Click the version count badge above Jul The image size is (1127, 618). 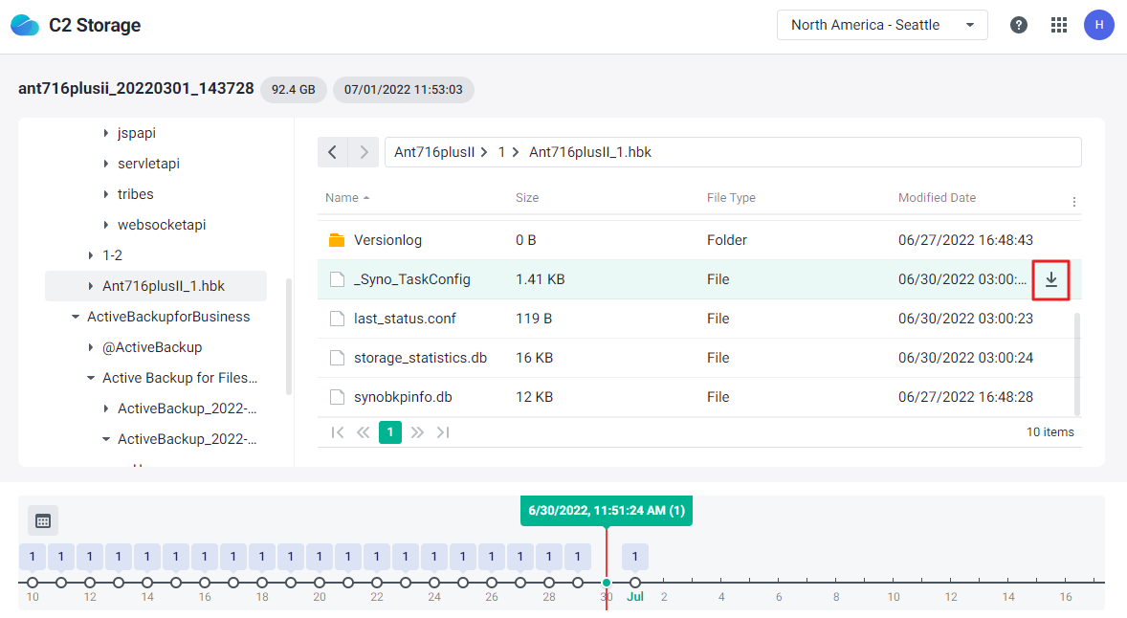[x=634, y=557]
